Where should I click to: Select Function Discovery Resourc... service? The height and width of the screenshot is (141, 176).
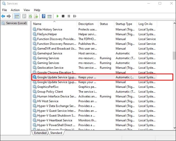tap(94, 44)
